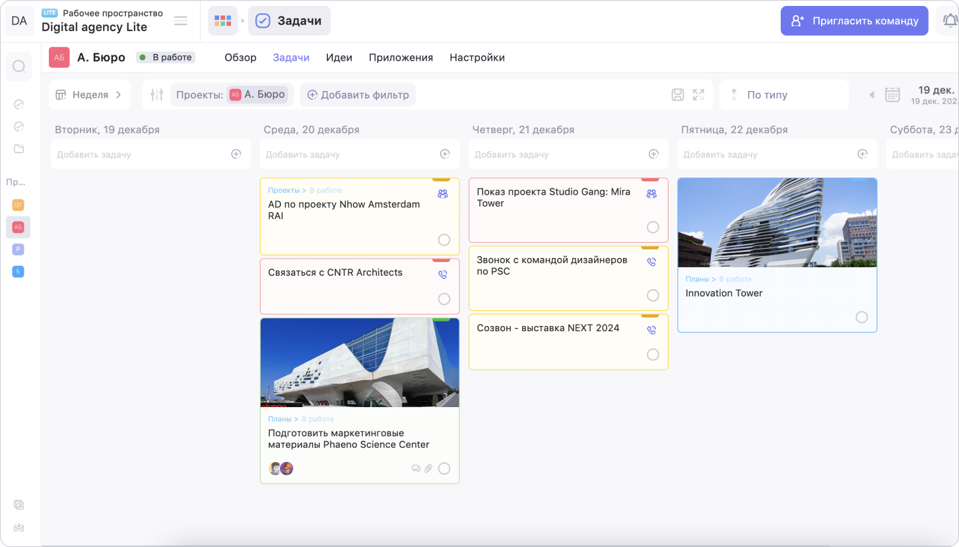This screenshot has width=959, height=547.
Task: Open the Неделя view selector
Action: pyautogui.click(x=89, y=95)
